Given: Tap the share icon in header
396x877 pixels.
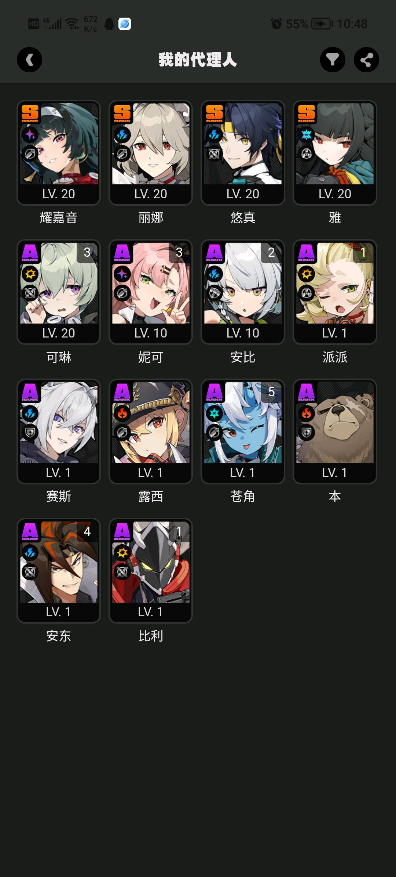Looking at the screenshot, I should [366, 60].
